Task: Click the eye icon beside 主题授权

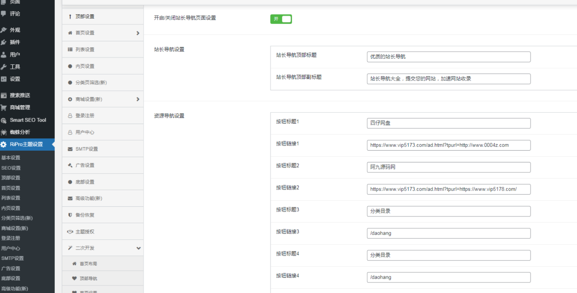Action: pos(70,232)
